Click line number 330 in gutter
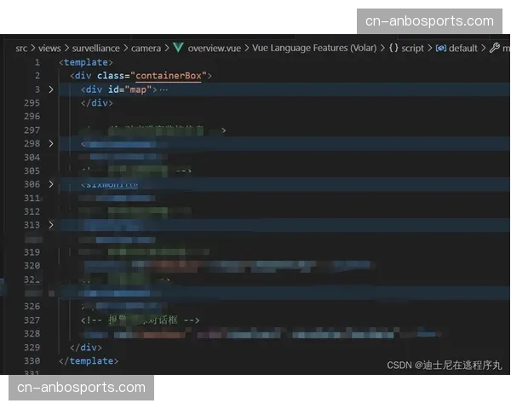The image size is (511, 409). [32, 360]
